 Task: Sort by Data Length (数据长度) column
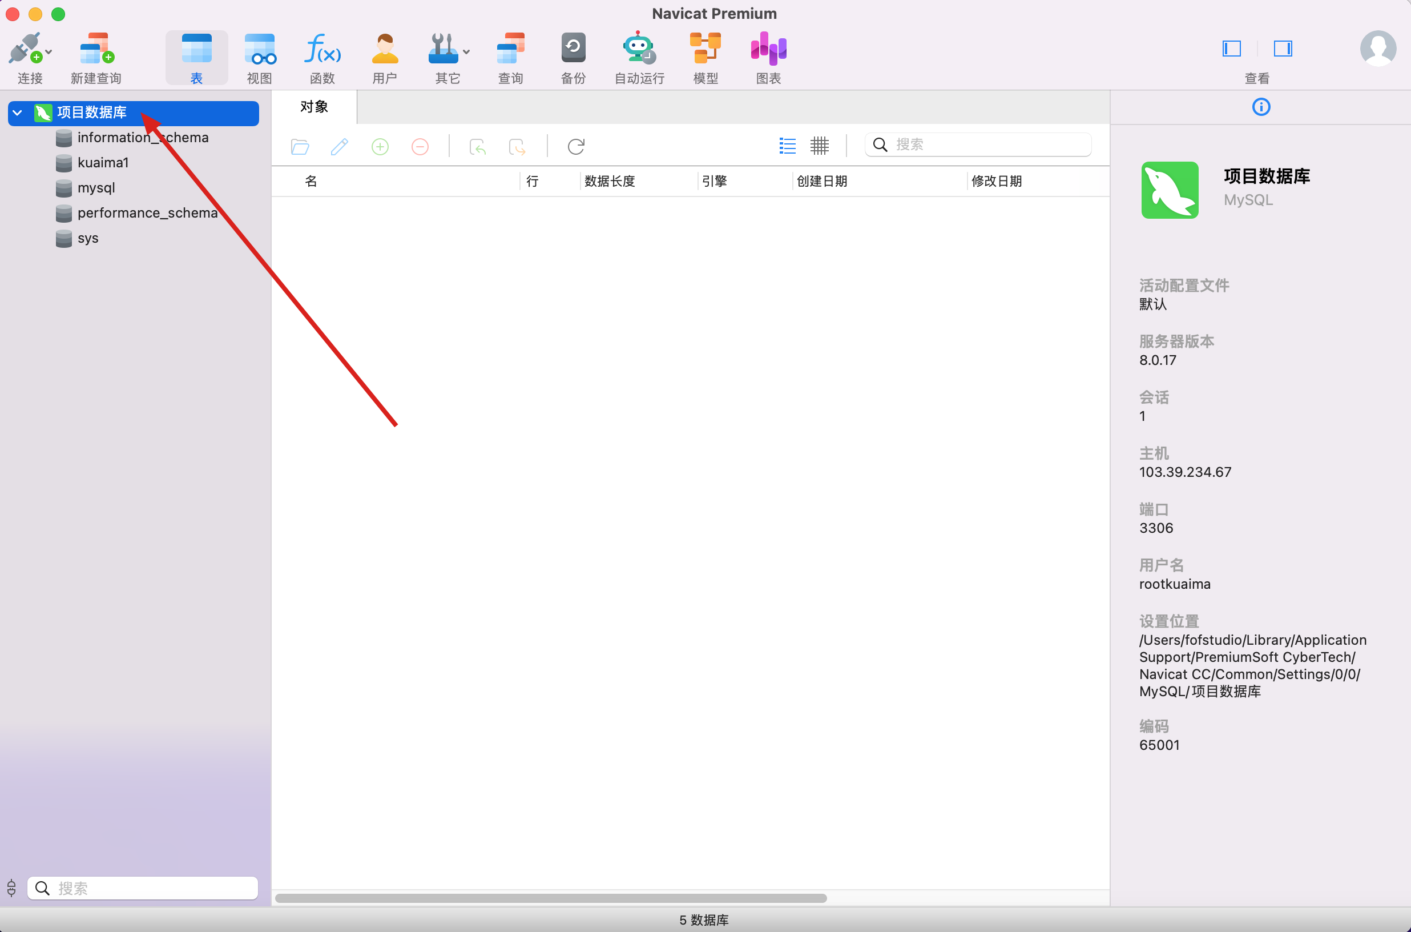[610, 181]
